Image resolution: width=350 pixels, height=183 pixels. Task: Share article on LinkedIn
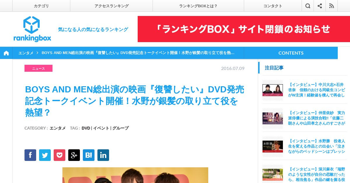[x=103, y=155]
